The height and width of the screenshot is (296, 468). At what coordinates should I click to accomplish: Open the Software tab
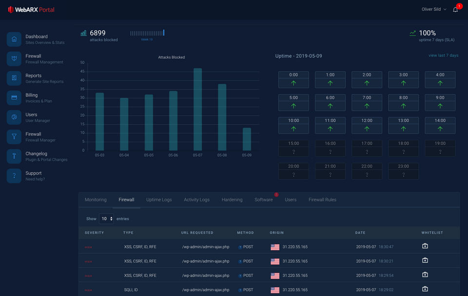click(x=264, y=200)
